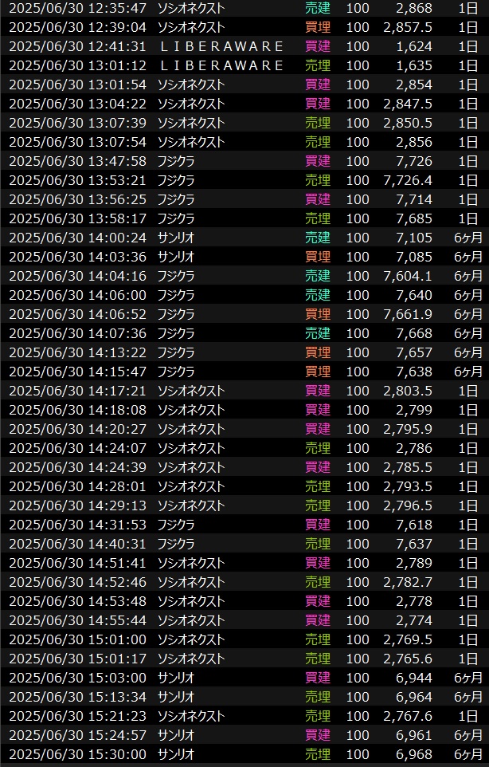Select timestamp 2025/06/30 14:28:01
Image resolution: width=489 pixels, height=767 pixels.
pyautogui.click(x=78, y=486)
